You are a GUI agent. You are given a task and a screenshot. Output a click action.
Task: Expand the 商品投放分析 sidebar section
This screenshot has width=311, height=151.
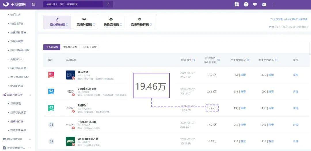pos(30,139)
